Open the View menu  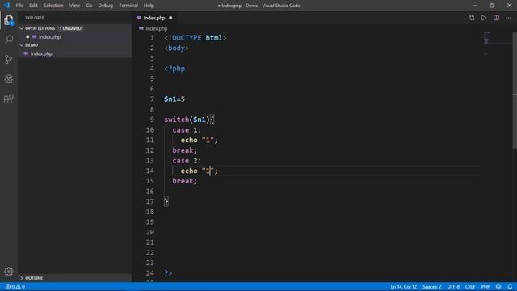74,6
